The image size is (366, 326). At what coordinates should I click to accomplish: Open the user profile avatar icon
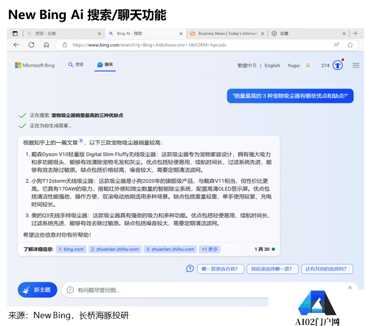[x=307, y=65]
